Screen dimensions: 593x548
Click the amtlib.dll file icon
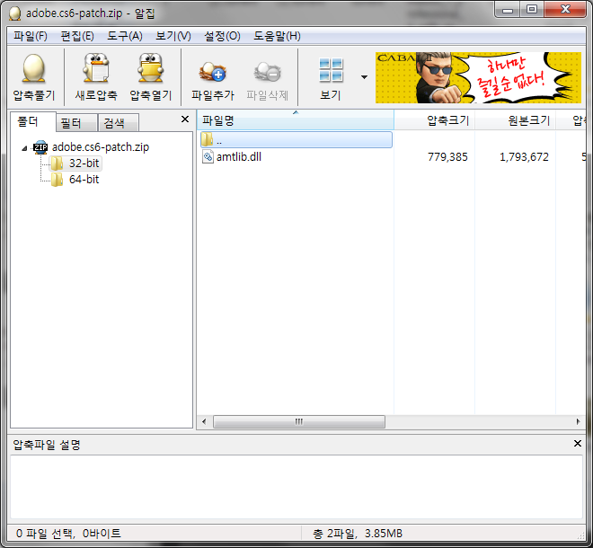coord(208,156)
